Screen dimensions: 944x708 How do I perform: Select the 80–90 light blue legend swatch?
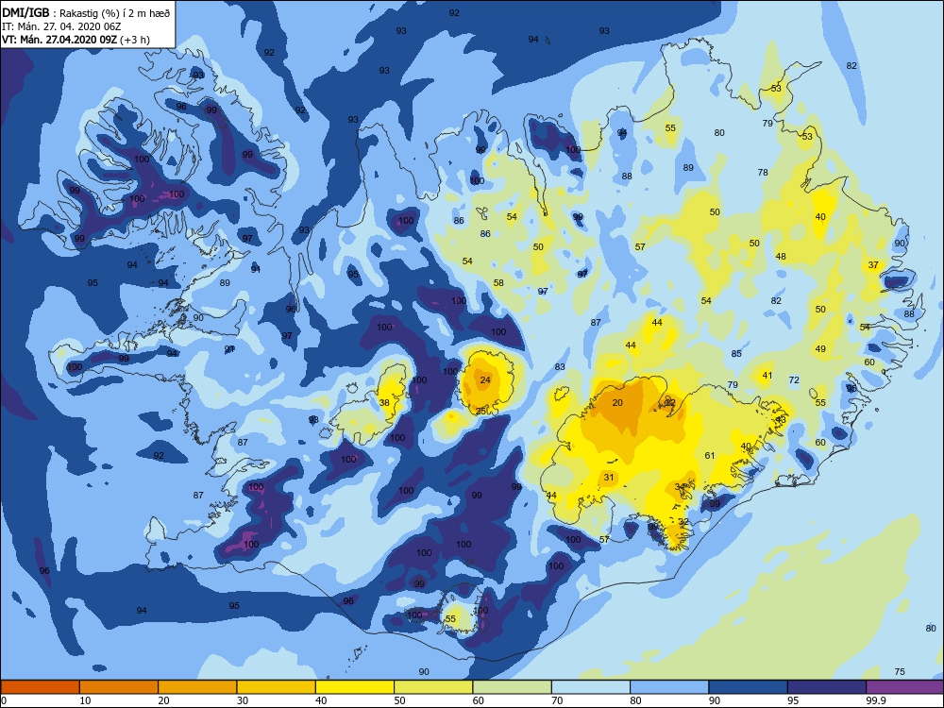pyautogui.click(x=669, y=687)
